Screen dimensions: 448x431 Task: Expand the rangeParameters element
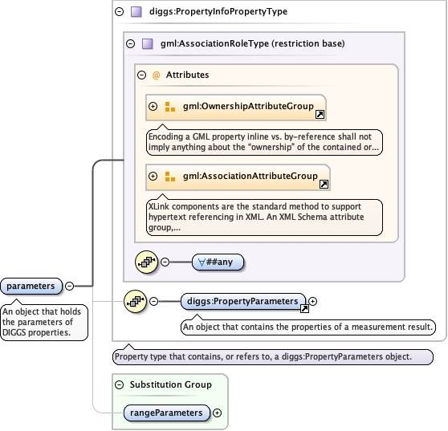(x=217, y=413)
